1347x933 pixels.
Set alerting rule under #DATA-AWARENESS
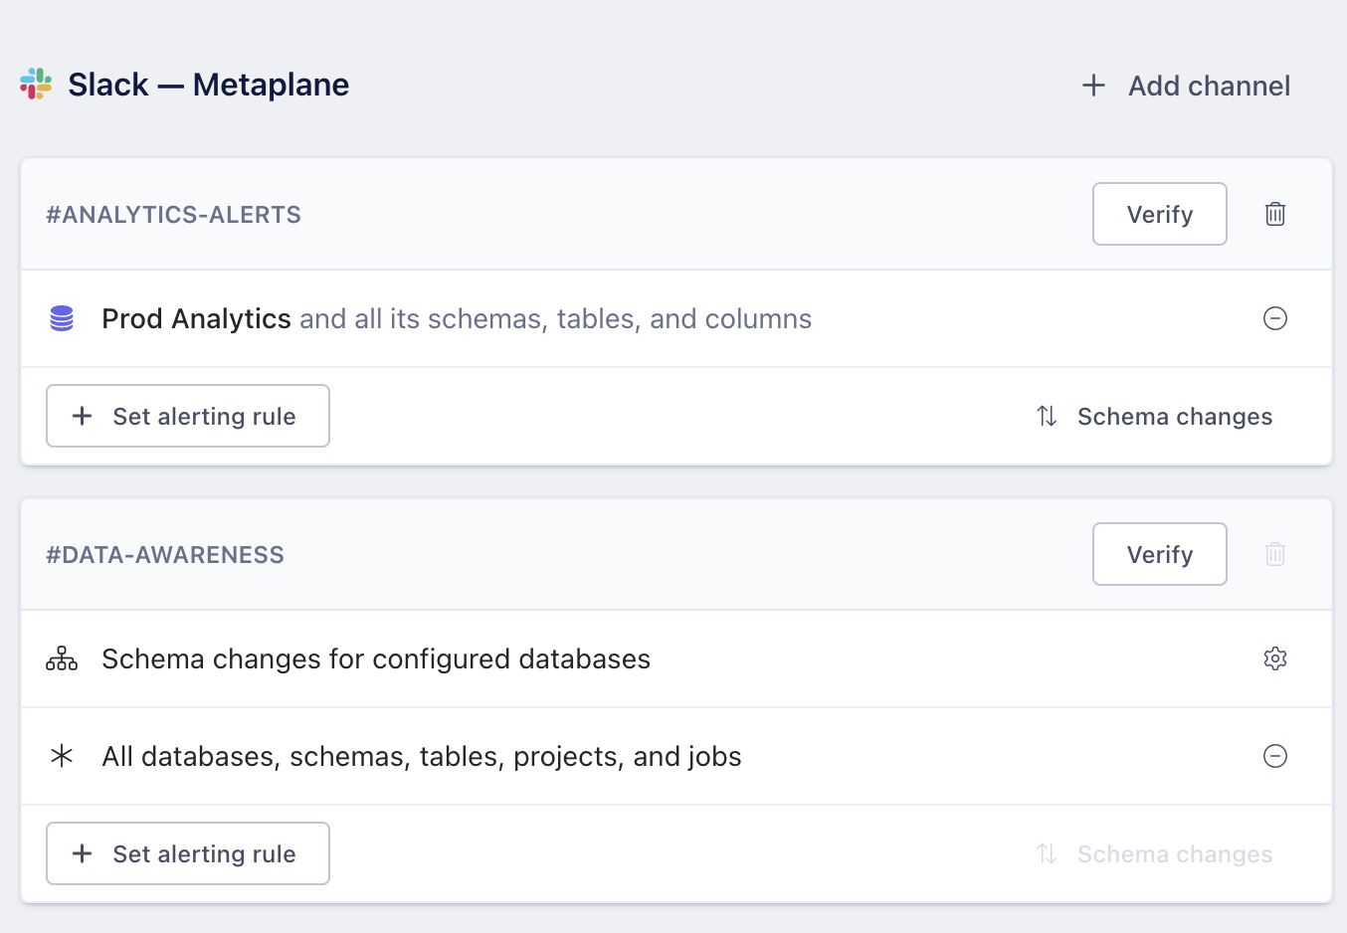click(x=188, y=853)
